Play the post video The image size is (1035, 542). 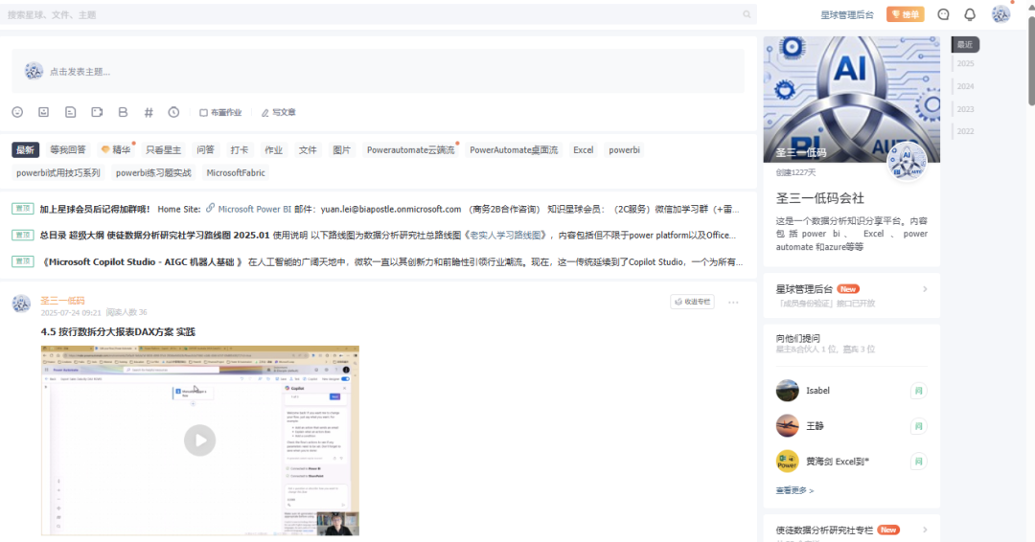200,440
